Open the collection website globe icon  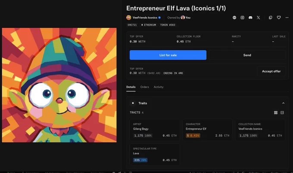point(234,18)
